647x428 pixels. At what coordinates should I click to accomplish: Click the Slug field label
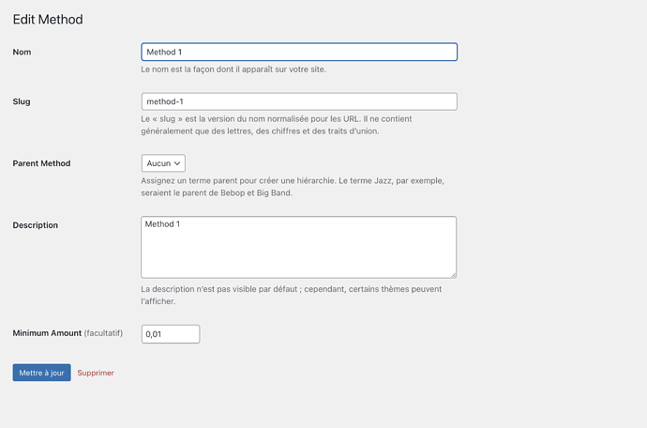pyautogui.click(x=22, y=101)
